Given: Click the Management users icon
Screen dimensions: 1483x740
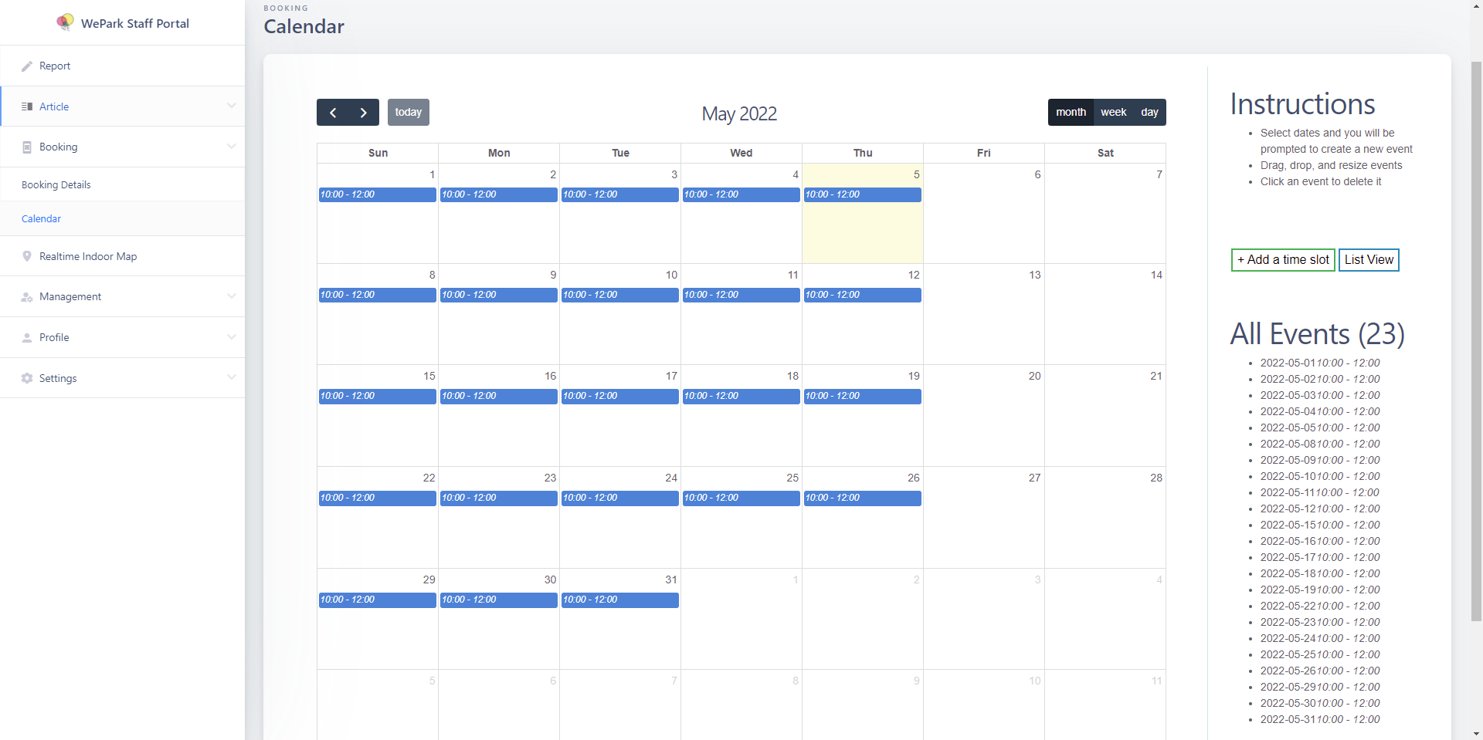Looking at the screenshot, I should pos(27,297).
